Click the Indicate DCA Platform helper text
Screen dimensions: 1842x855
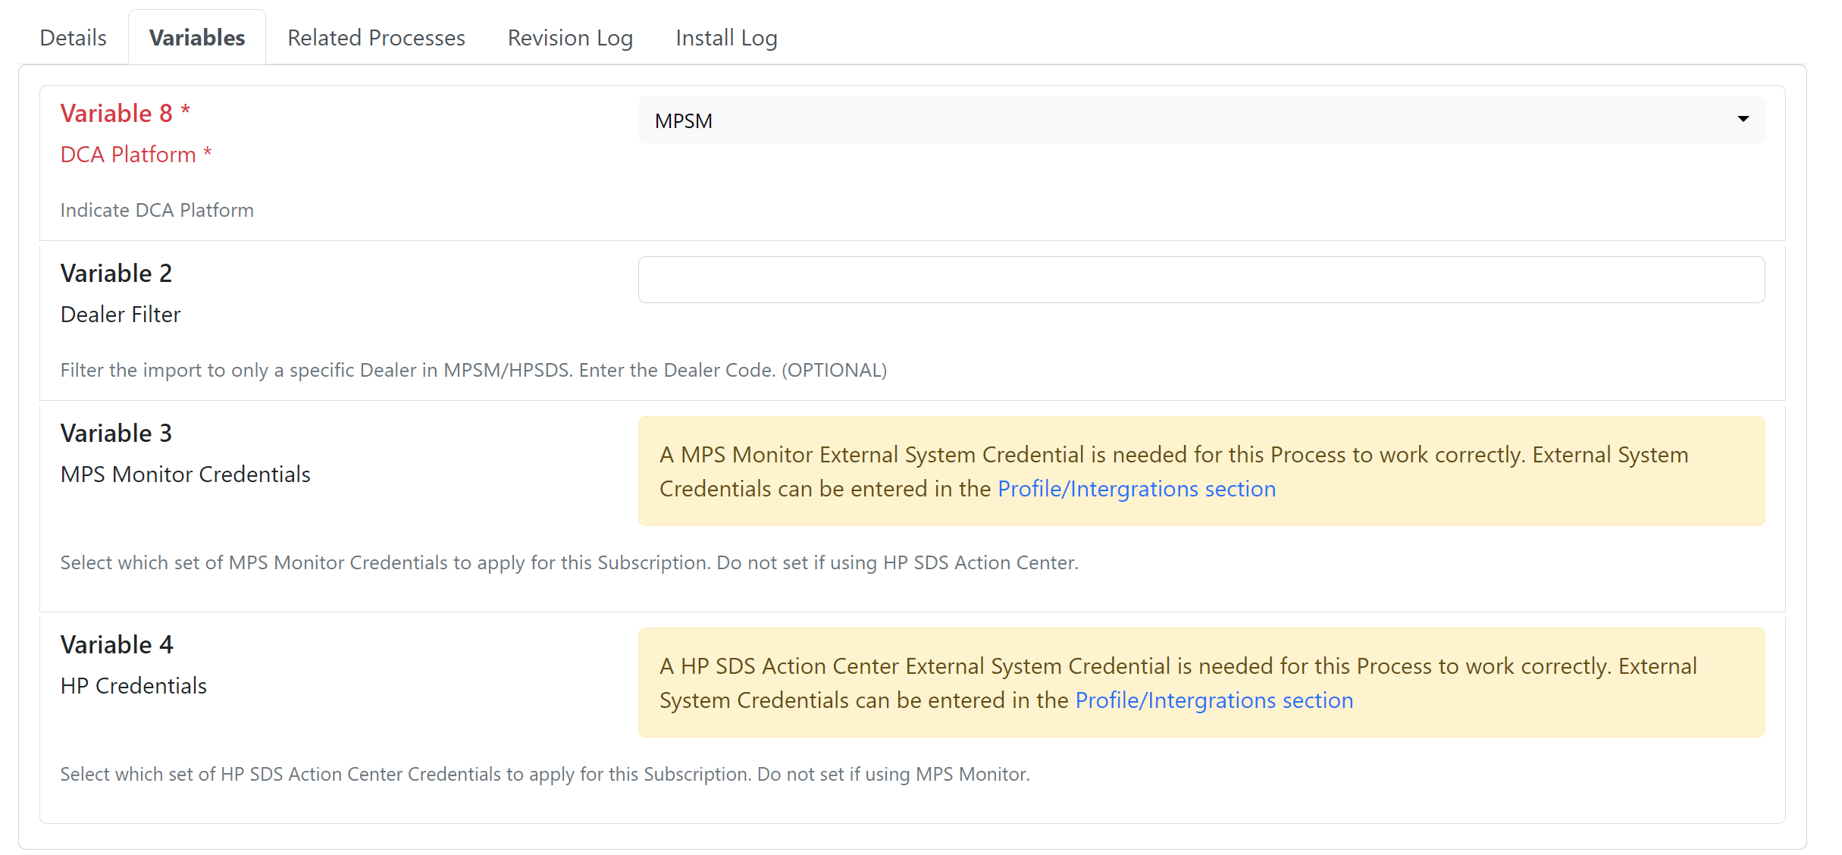156,210
